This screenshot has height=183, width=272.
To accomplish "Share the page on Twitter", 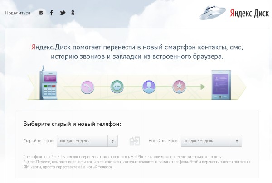I will tap(63, 13).
